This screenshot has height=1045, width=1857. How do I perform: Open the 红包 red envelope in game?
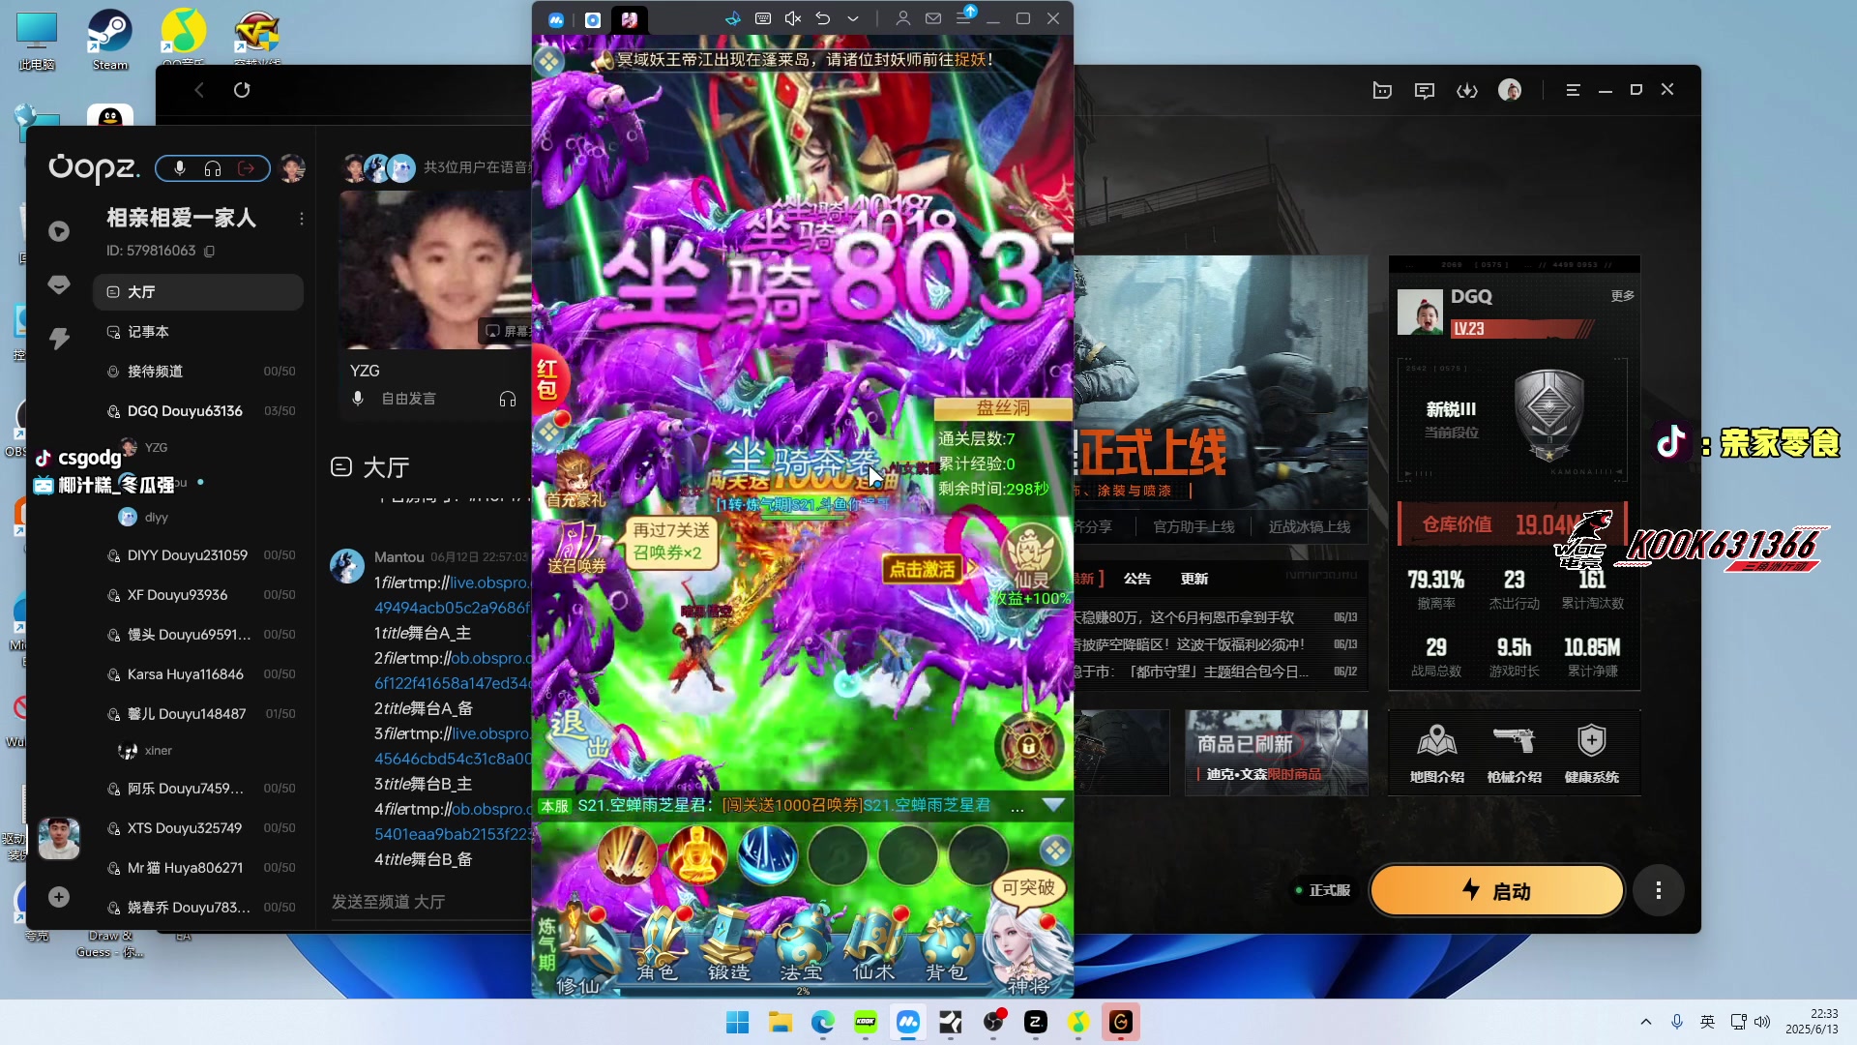548,379
